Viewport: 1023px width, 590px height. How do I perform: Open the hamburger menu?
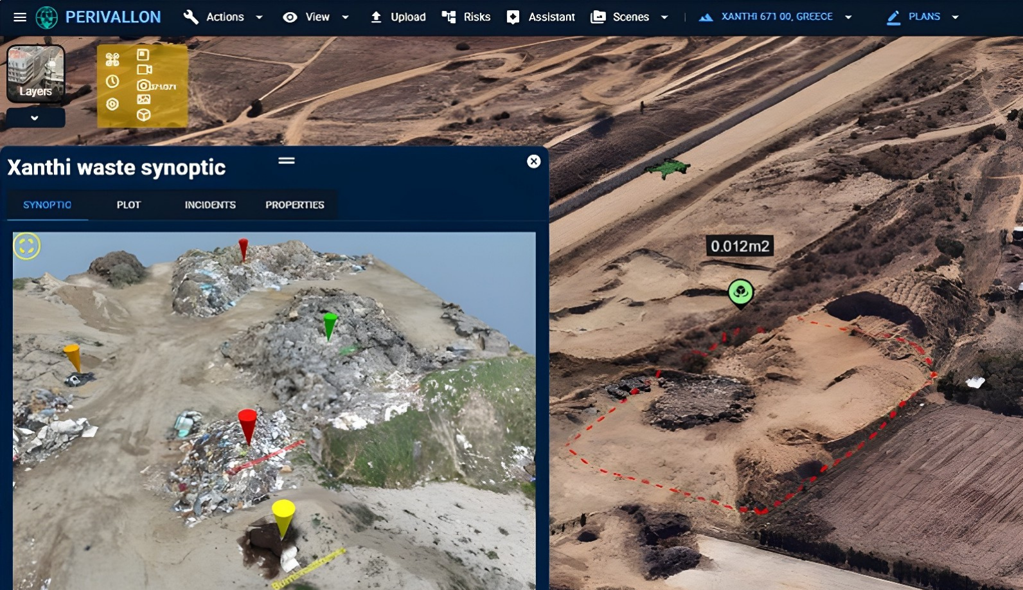pos(20,17)
